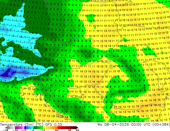Click the '00:00 UTC' time label

coord(141,125)
